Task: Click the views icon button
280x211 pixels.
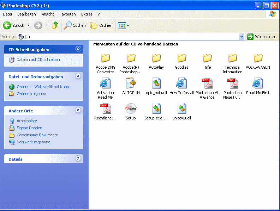Action: (x=122, y=26)
